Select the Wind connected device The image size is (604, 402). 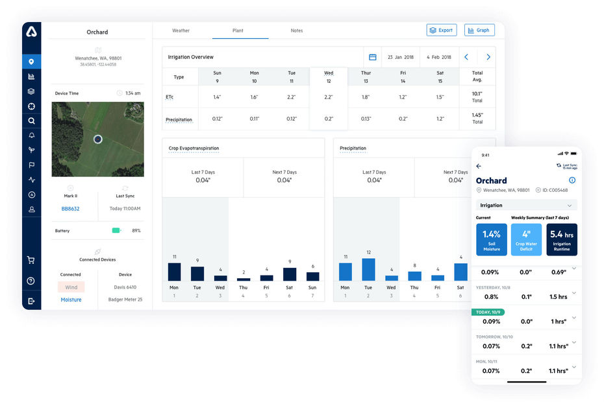click(x=71, y=287)
